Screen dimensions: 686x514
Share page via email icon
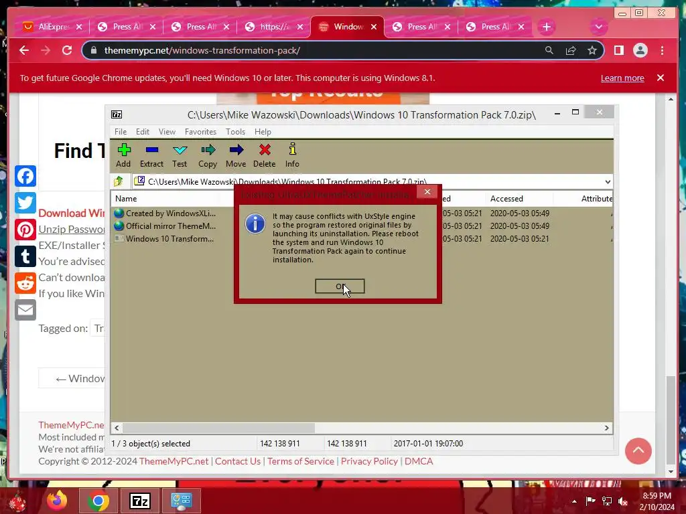[x=25, y=310]
